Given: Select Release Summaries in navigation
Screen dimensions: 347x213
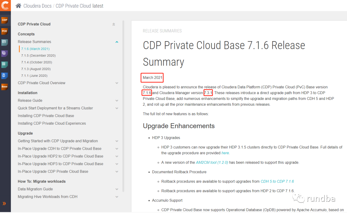Looking at the screenshot, I should point(34,42).
